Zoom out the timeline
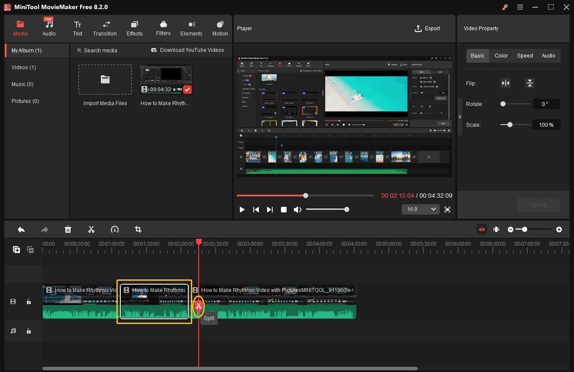The image size is (574, 372). tap(511, 229)
